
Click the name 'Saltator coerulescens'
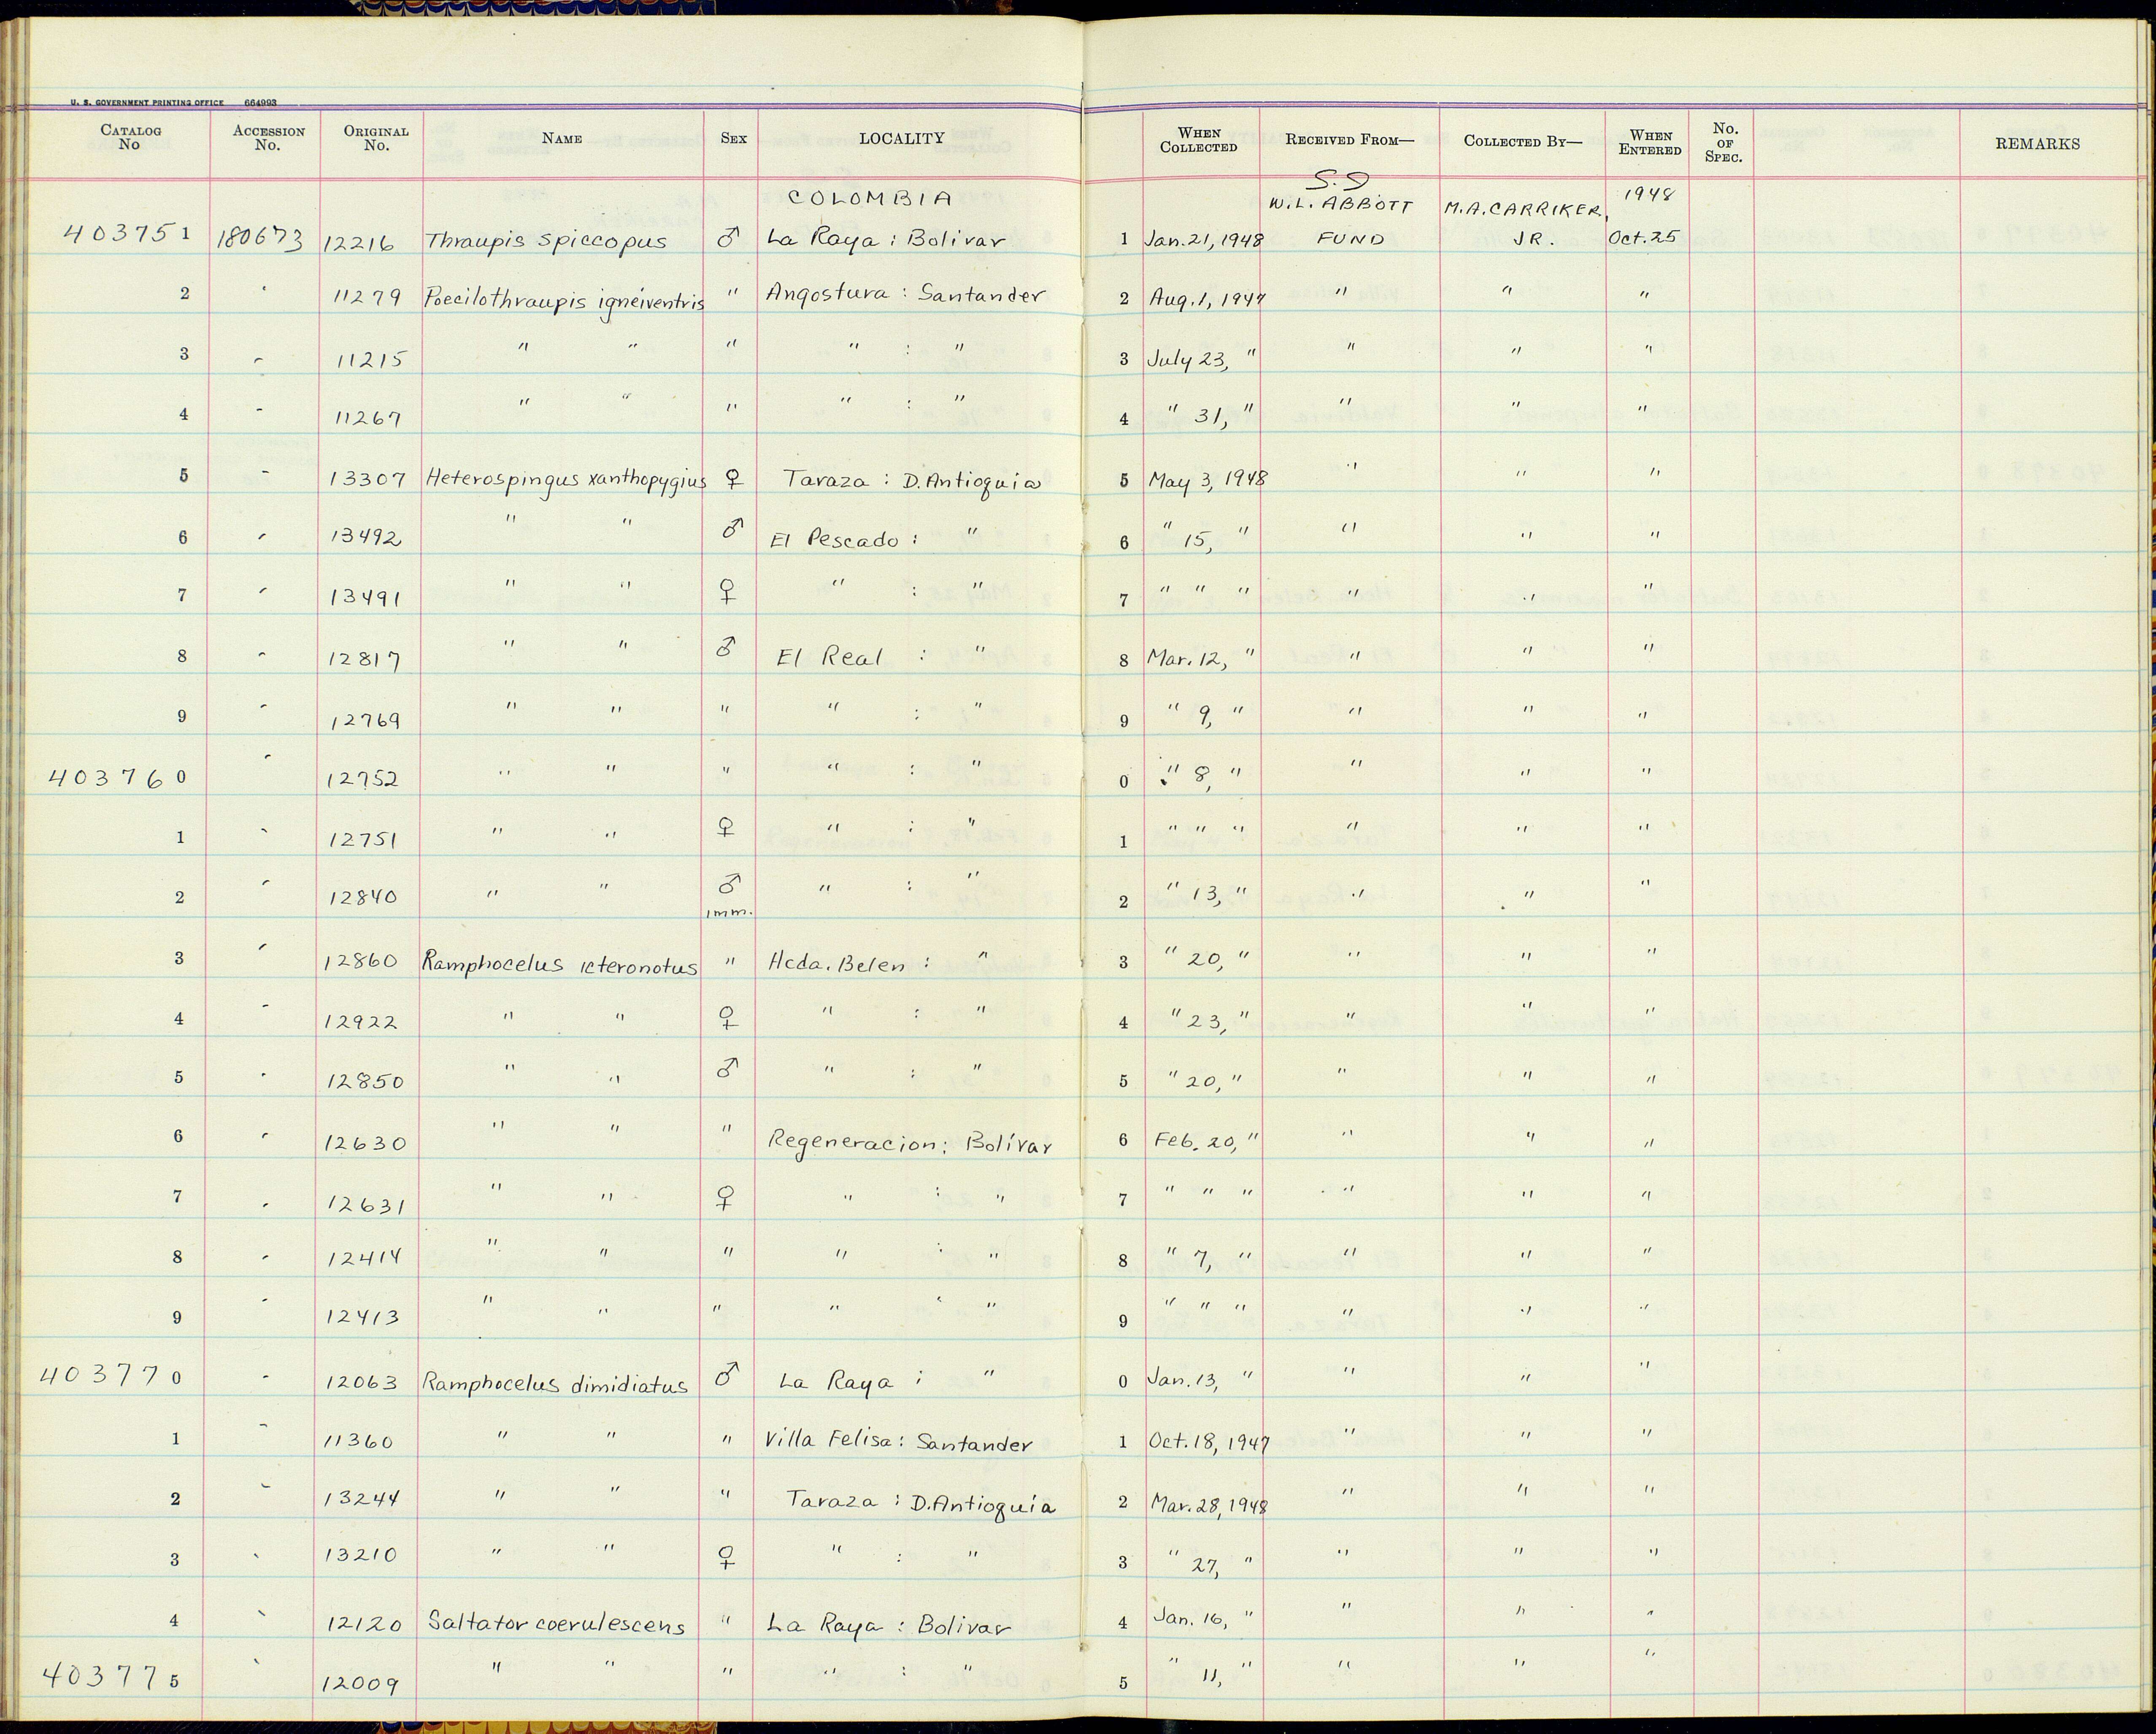[556, 1624]
